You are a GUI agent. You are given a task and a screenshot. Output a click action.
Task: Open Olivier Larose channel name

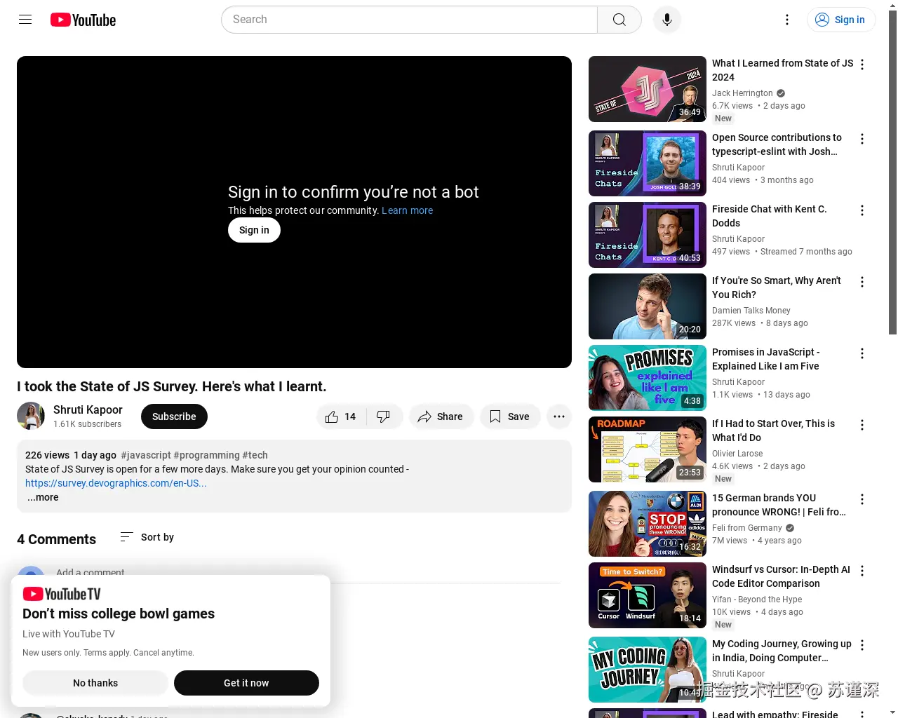tap(737, 454)
